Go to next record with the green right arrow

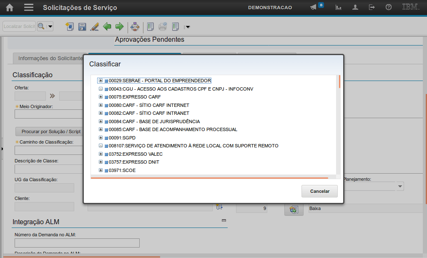point(119,26)
